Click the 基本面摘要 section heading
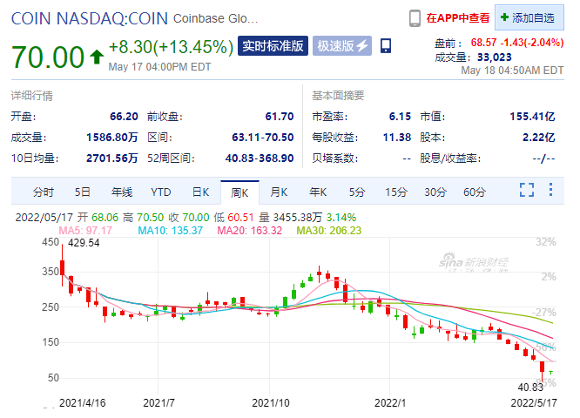Image resolution: width=580 pixels, height=418 pixels. click(x=338, y=96)
